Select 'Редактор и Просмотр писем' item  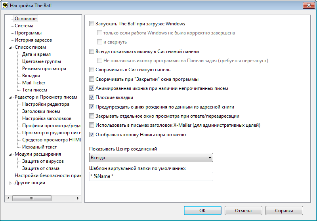click(x=46, y=97)
